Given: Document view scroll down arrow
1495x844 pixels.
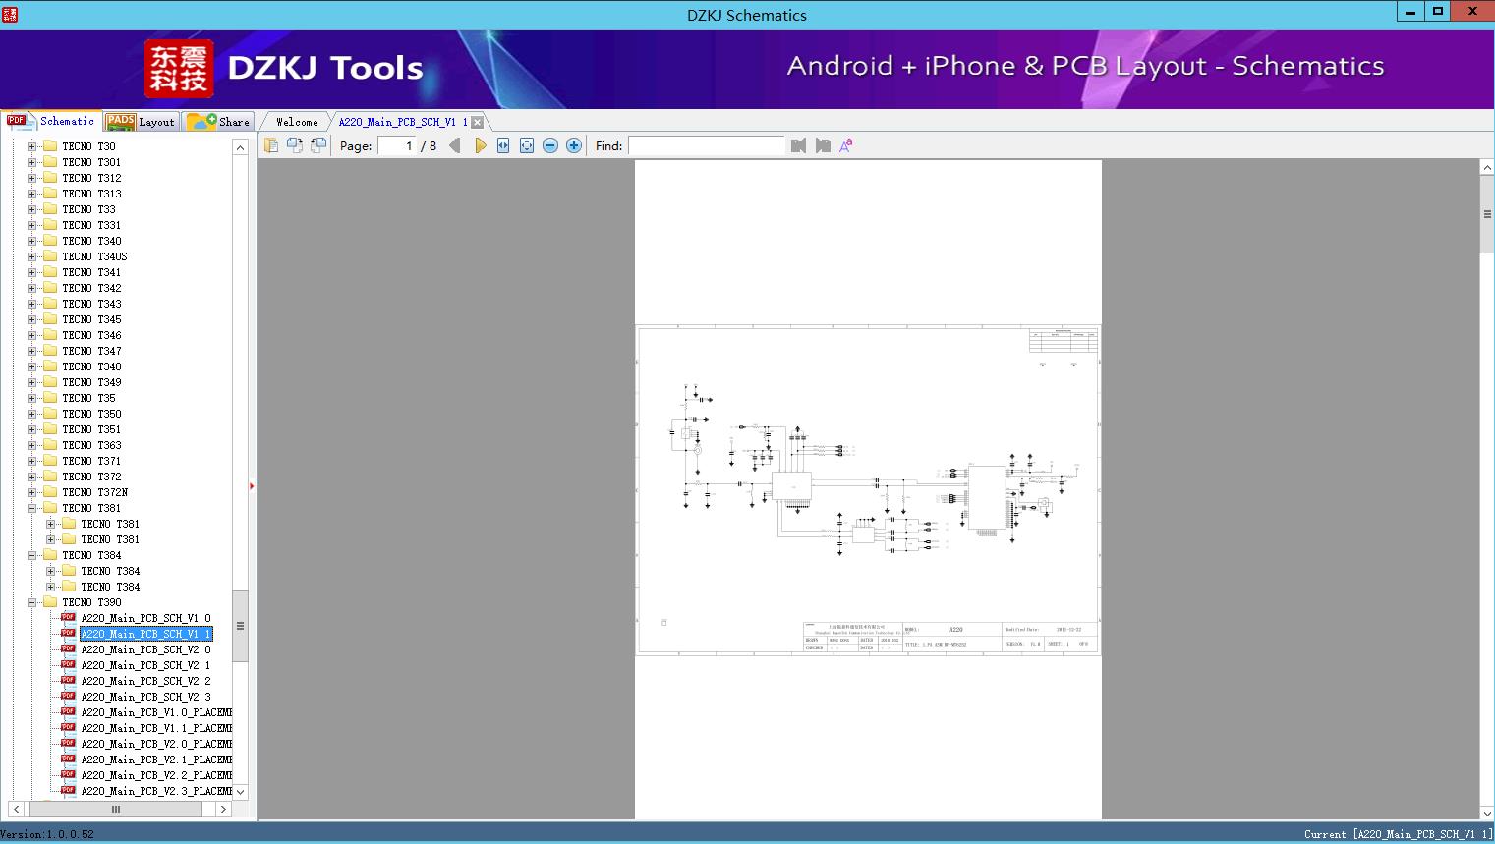Looking at the screenshot, I should (x=1487, y=813).
